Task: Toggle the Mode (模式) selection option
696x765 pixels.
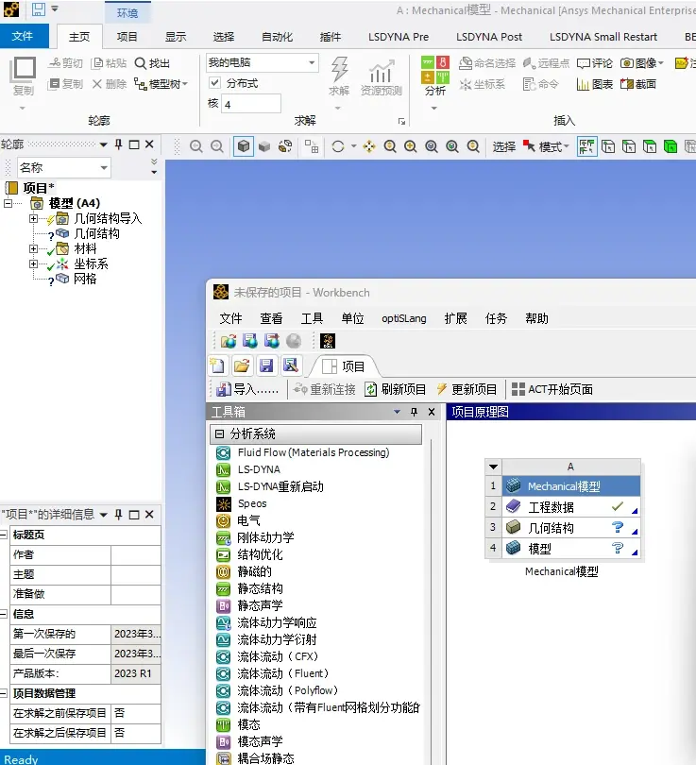Action: (554, 146)
